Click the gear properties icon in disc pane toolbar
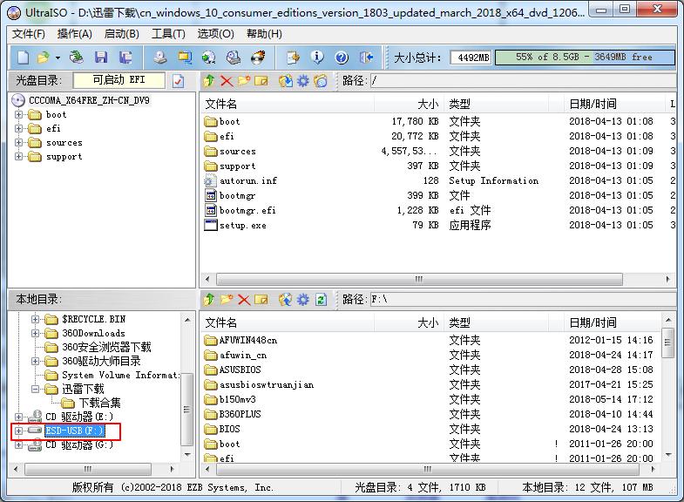Screen dimensions: 684x502 [303, 81]
